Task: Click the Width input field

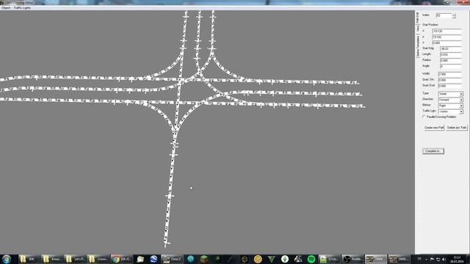Action: (449, 74)
